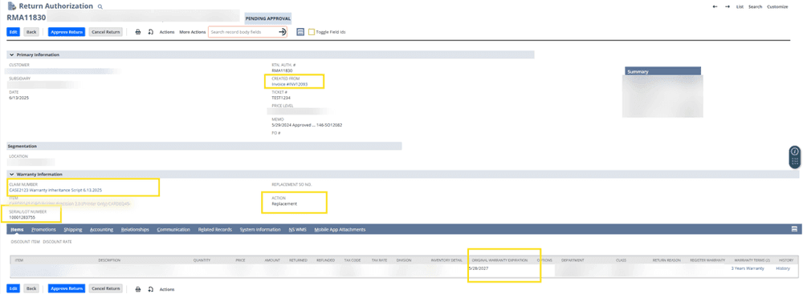Open the Mobile App Attachments subtab
Viewport: 803px width, 294px height.
point(340,230)
